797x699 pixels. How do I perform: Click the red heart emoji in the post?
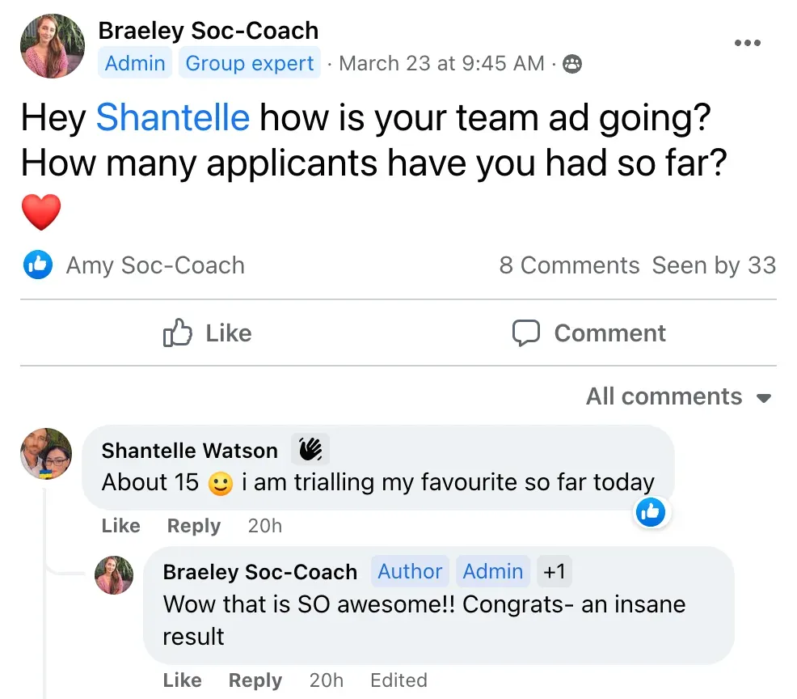click(41, 212)
